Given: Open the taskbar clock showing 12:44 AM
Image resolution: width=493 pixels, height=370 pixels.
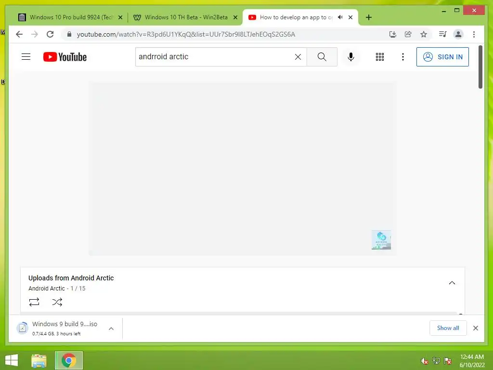Looking at the screenshot, I should tap(472, 361).
